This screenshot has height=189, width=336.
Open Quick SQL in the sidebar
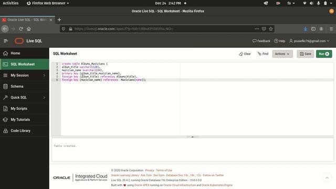[x=25, y=97]
